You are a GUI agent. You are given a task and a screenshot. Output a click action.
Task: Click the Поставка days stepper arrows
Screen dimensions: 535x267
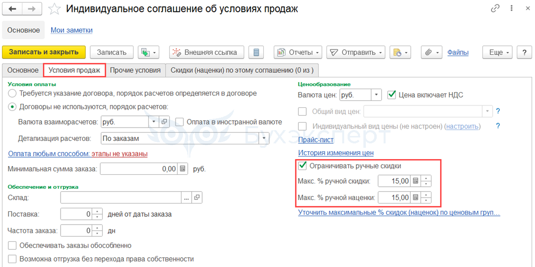[97, 214]
